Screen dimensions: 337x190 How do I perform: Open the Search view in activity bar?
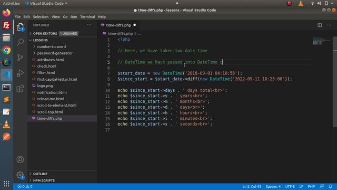20,42
